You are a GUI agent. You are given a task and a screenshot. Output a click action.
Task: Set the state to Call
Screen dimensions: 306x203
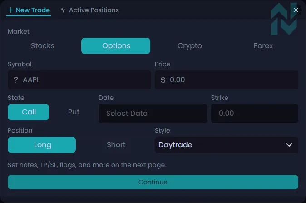pyautogui.click(x=29, y=112)
